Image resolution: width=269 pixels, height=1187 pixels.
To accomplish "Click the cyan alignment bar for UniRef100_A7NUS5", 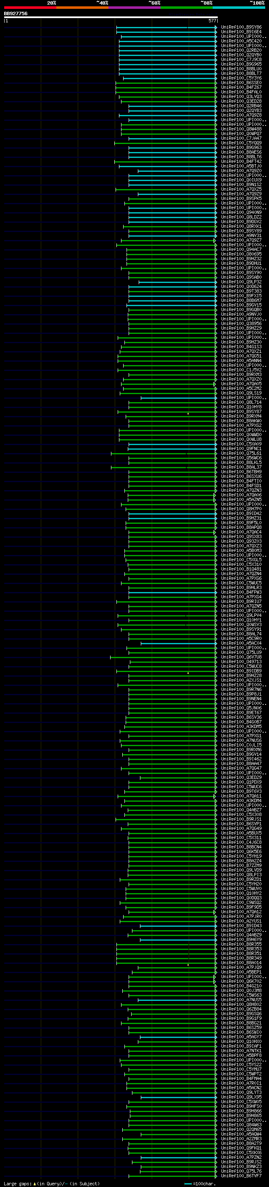I will coord(177,1000).
